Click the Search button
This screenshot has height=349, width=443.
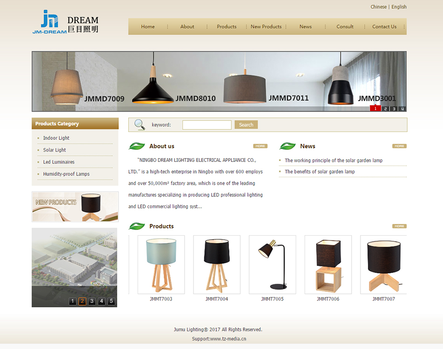(x=246, y=125)
